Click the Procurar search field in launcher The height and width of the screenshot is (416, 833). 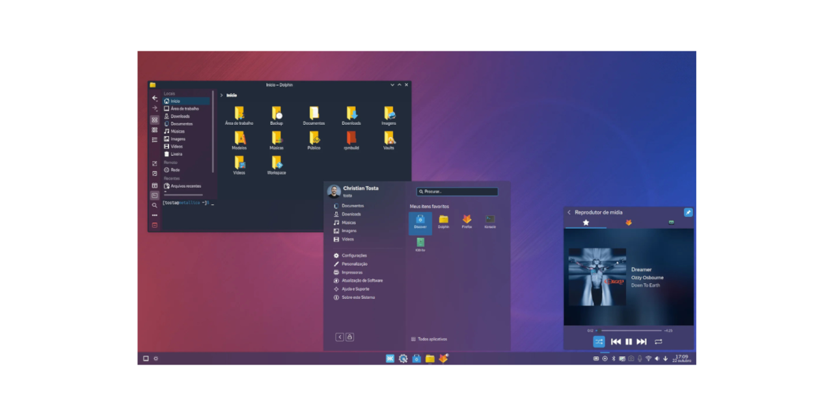(x=457, y=192)
